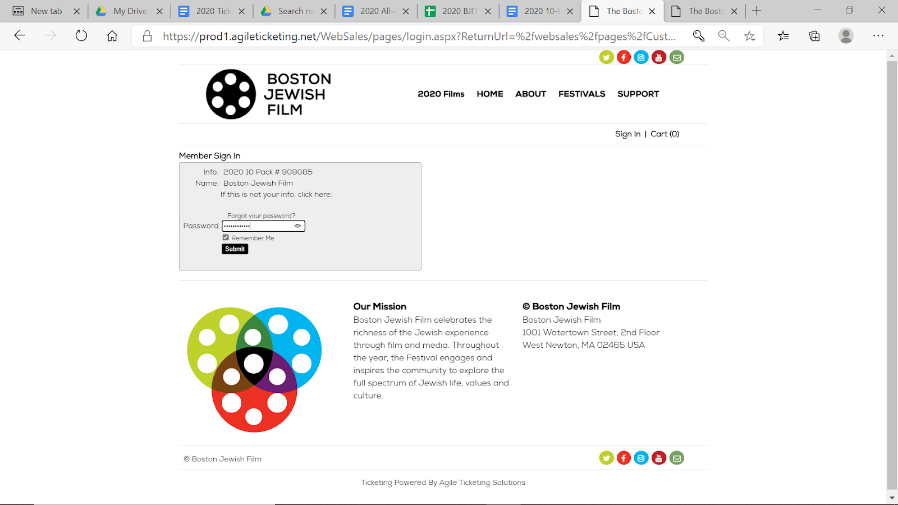Switch to the 2020 All- document tab
This screenshot has height=505, width=898.
point(377,11)
